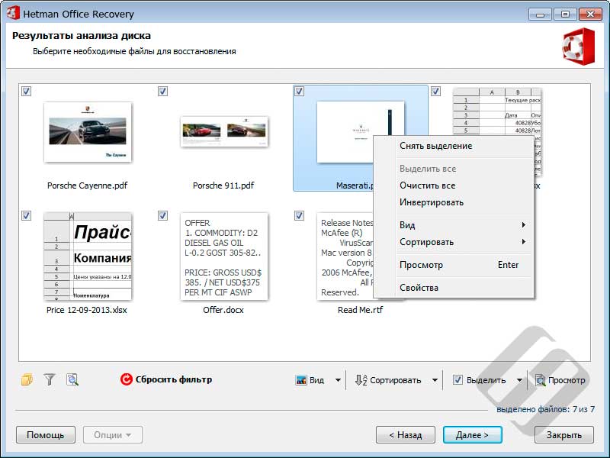Select the Porsche Cayenne.pdf thumbnail

point(88,131)
